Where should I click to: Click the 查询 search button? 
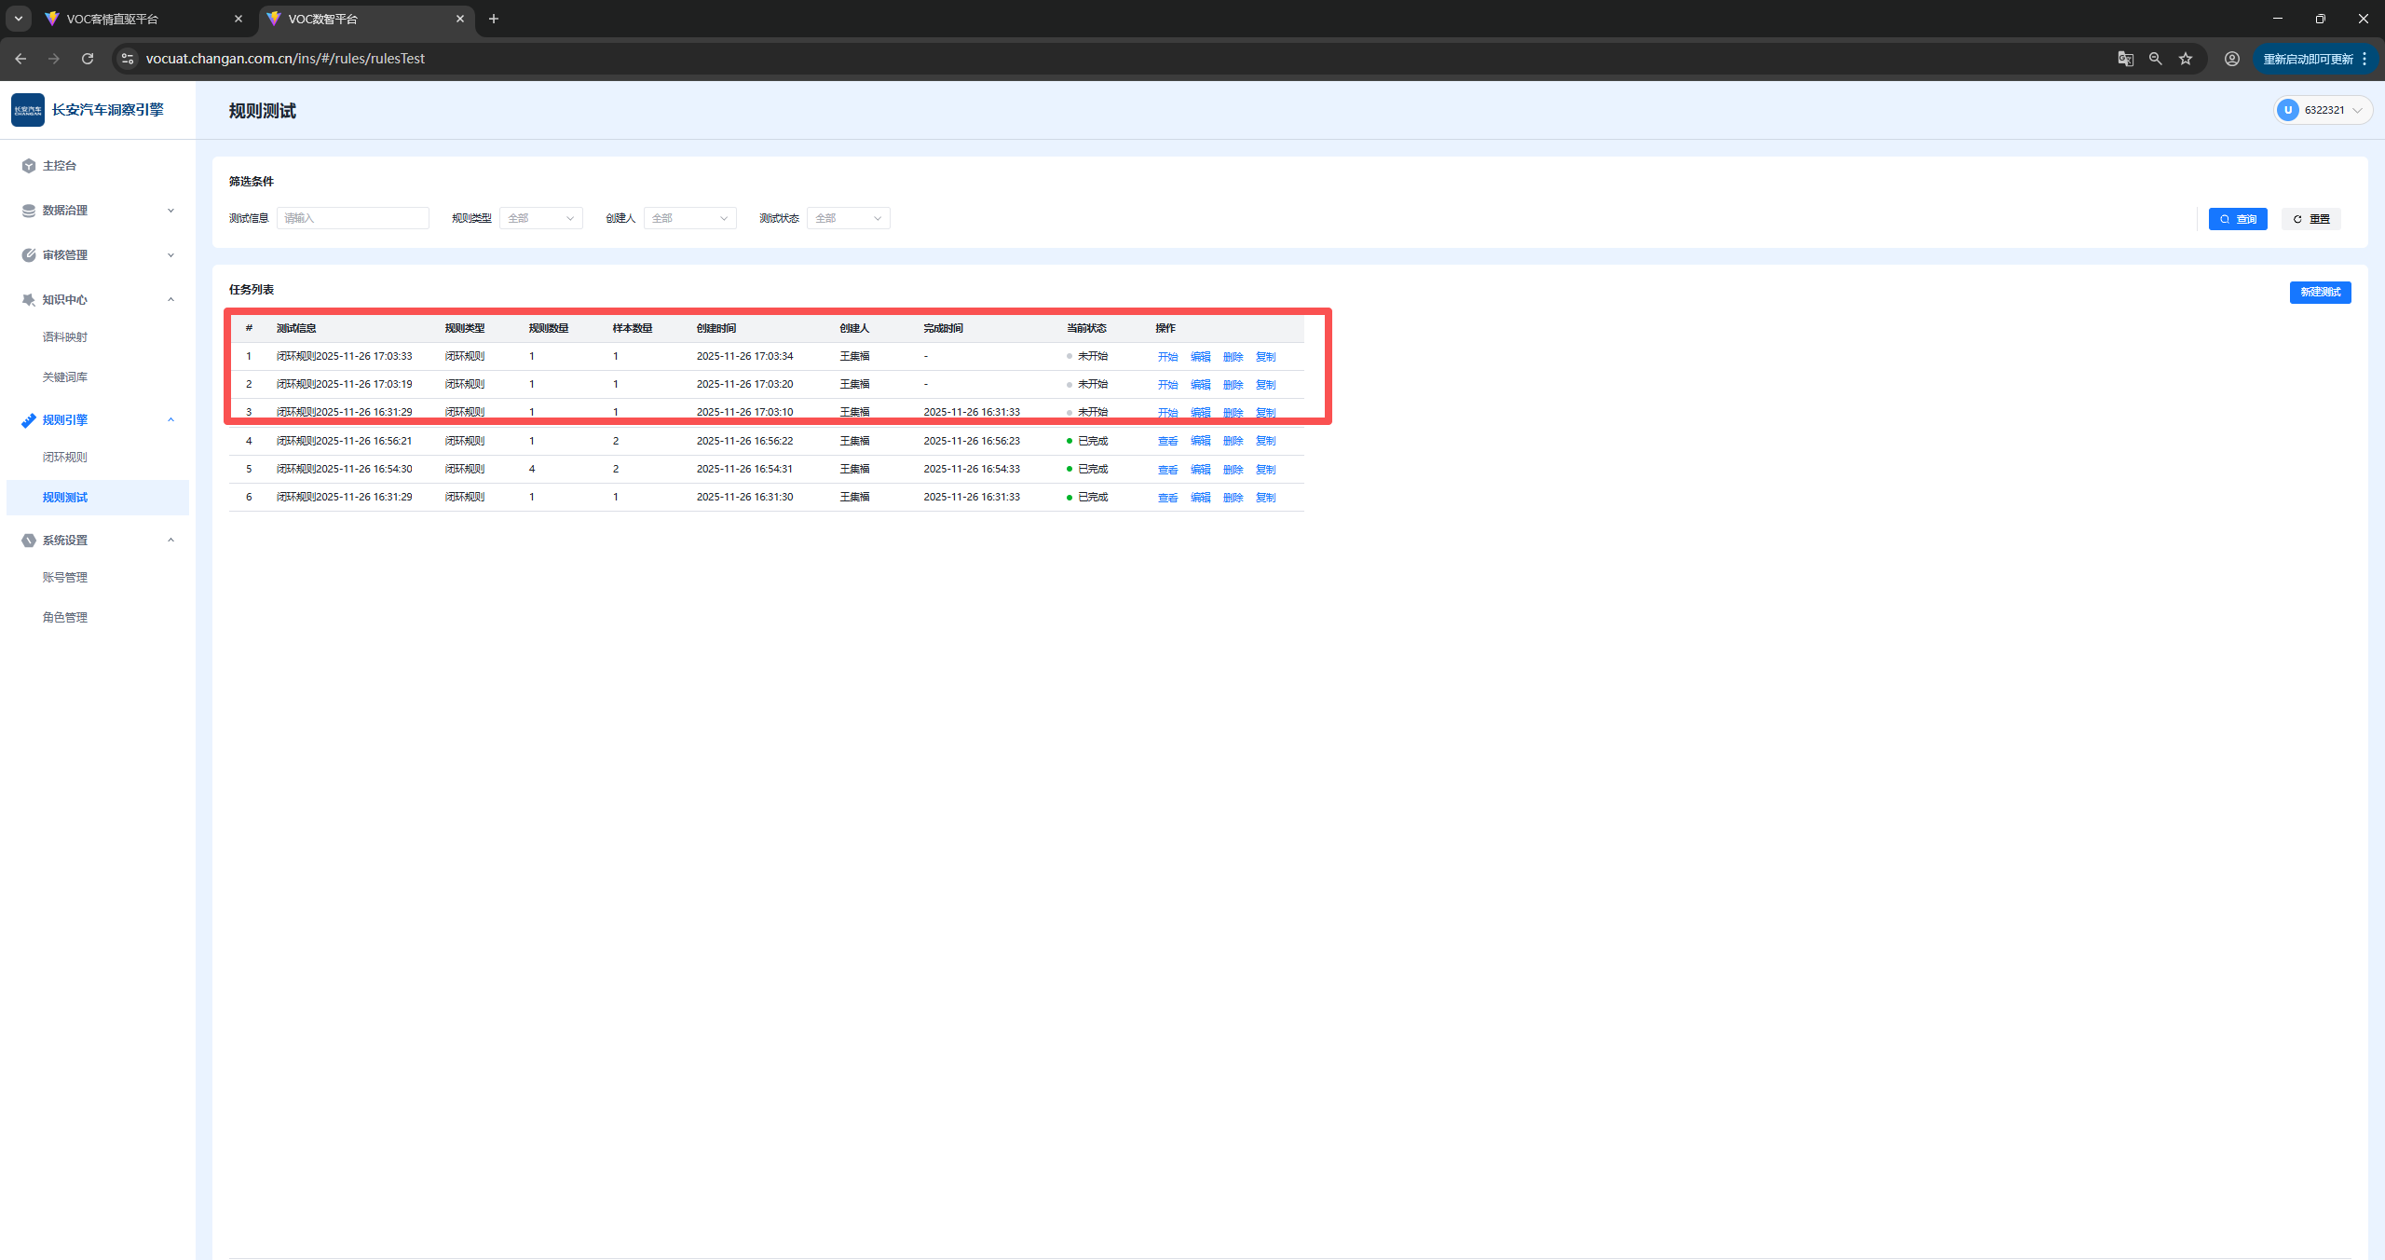2237,219
